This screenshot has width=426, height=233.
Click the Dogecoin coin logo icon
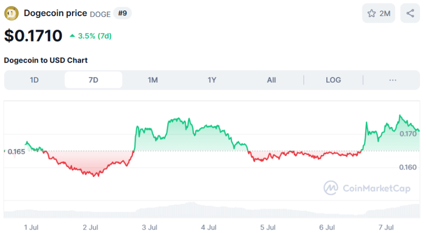coord(12,13)
